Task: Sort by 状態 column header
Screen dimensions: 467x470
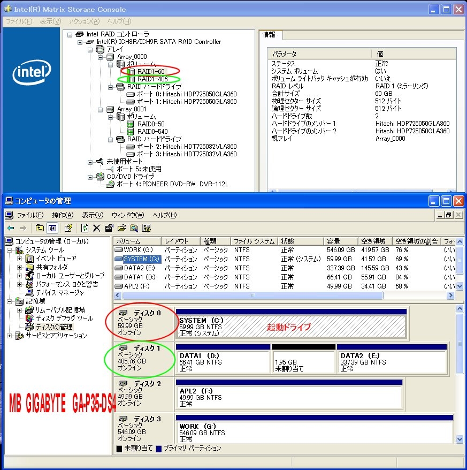Action: click(x=301, y=241)
